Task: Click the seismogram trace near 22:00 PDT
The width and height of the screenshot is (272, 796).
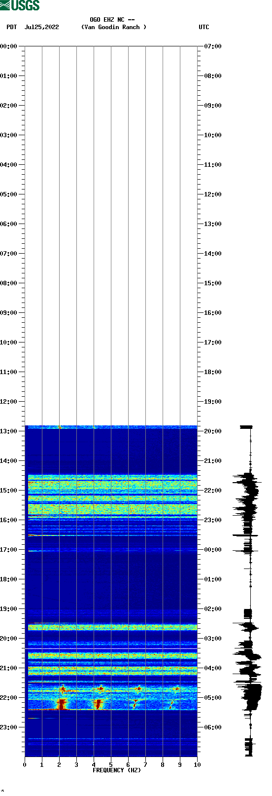Action: point(253,697)
